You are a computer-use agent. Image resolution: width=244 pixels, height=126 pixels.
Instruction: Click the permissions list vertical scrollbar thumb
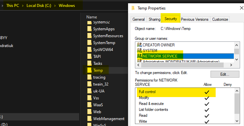237,104
